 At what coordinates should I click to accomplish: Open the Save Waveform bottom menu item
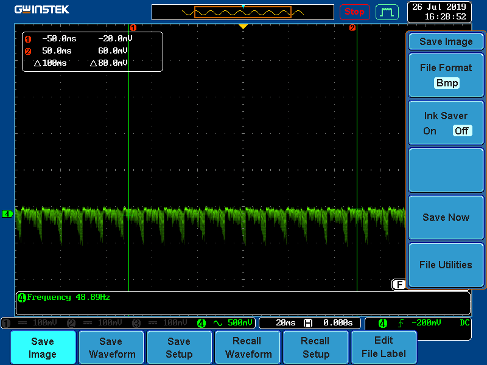(111, 347)
